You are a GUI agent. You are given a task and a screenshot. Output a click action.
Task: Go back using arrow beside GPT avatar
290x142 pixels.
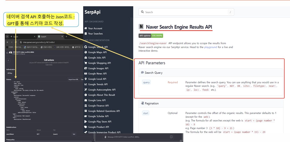coord(7,53)
